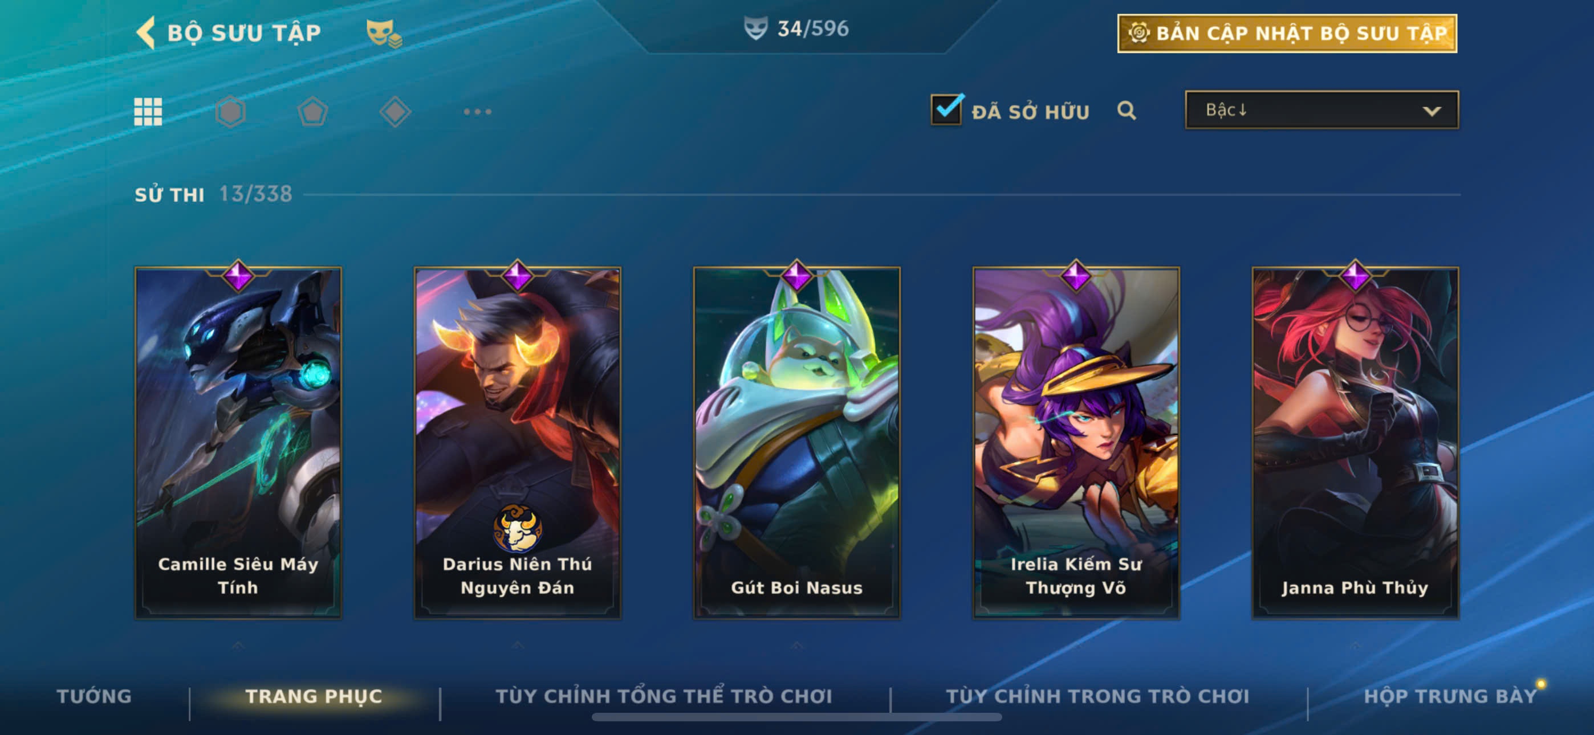The height and width of the screenshot is (735, 1594).
Task: Open the Tùy Chỉnh Trong Trò Chơi tab
Action: click(x=1097, y=696)
